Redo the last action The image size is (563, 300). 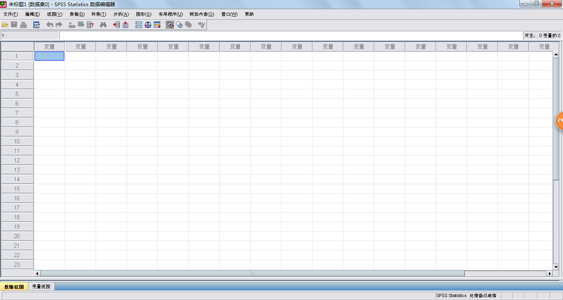(x=59, y=24)
